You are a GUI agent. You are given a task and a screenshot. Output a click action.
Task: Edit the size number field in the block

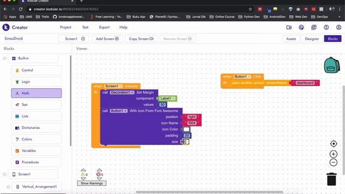(185, 142)
